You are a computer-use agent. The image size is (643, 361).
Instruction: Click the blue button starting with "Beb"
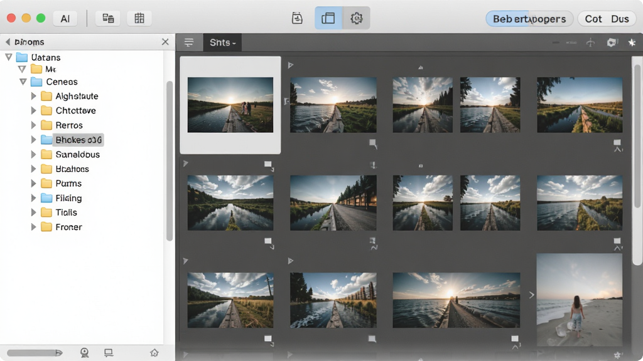(x=529, y=19)
